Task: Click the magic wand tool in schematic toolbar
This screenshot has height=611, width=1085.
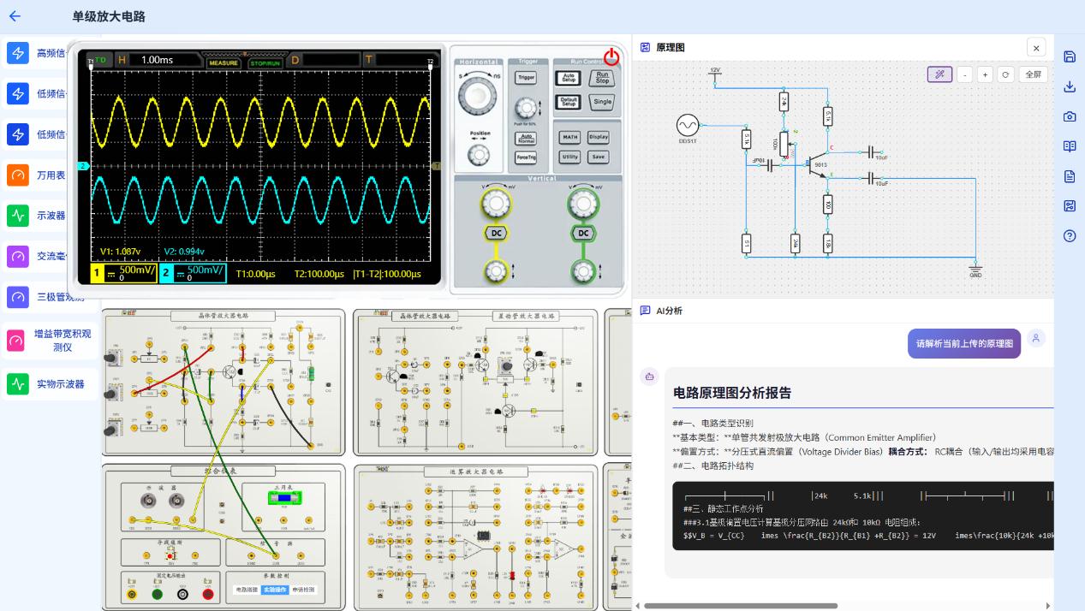Action: [939, 74]
